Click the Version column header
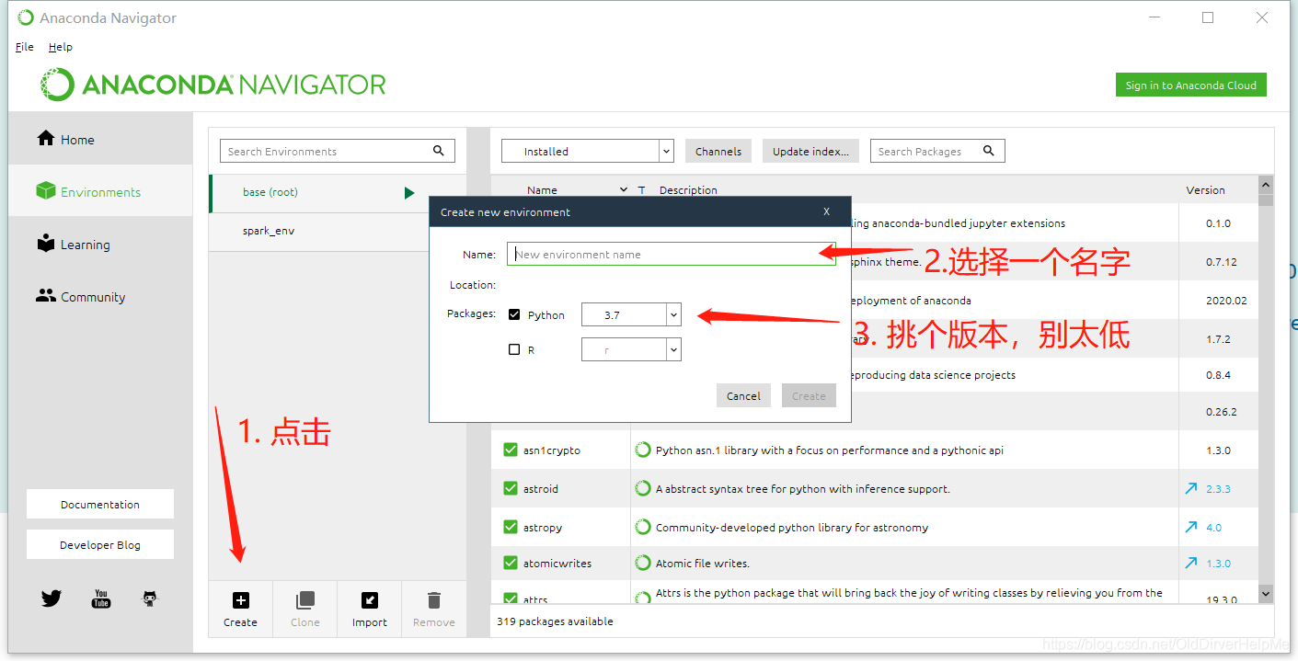This screenshot has height=661, width=1298. coord(1205,190)
